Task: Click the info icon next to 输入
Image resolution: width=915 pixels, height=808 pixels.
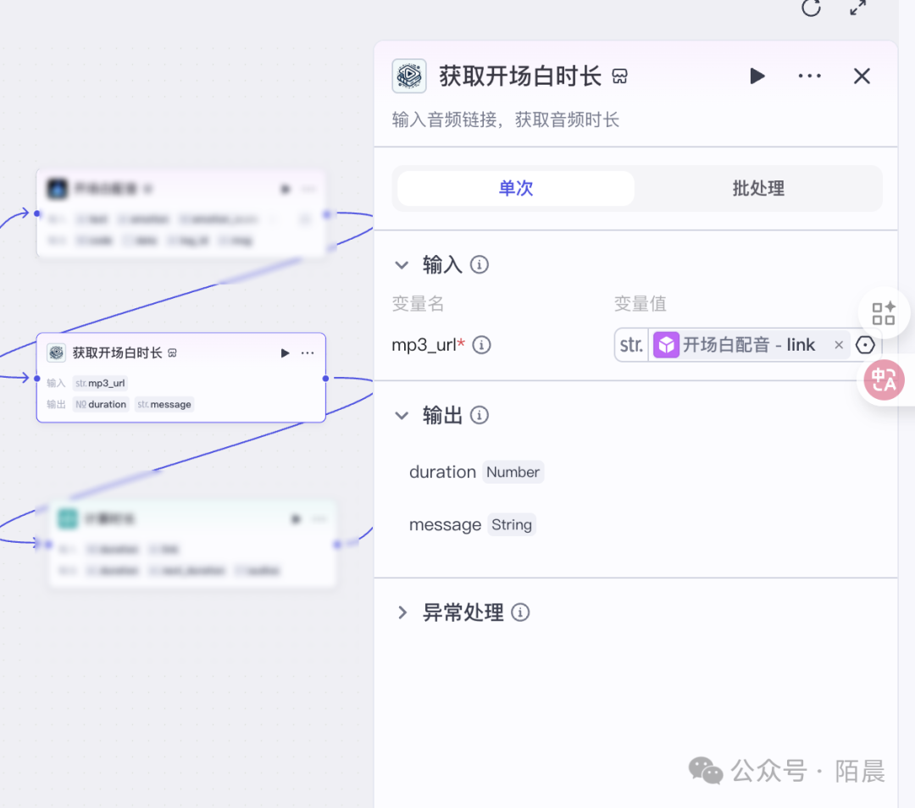Action: click(480, 265)
